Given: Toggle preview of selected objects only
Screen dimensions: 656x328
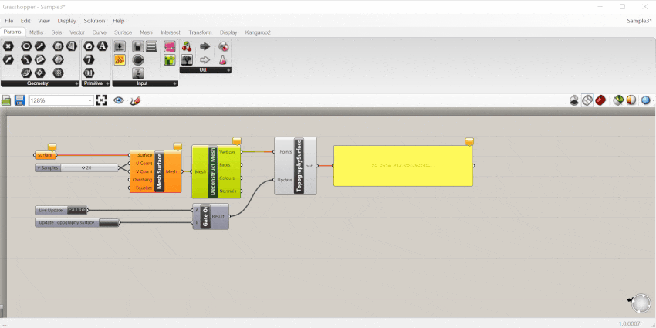Looking at the screenshot, I should click(x=618, y=100).
